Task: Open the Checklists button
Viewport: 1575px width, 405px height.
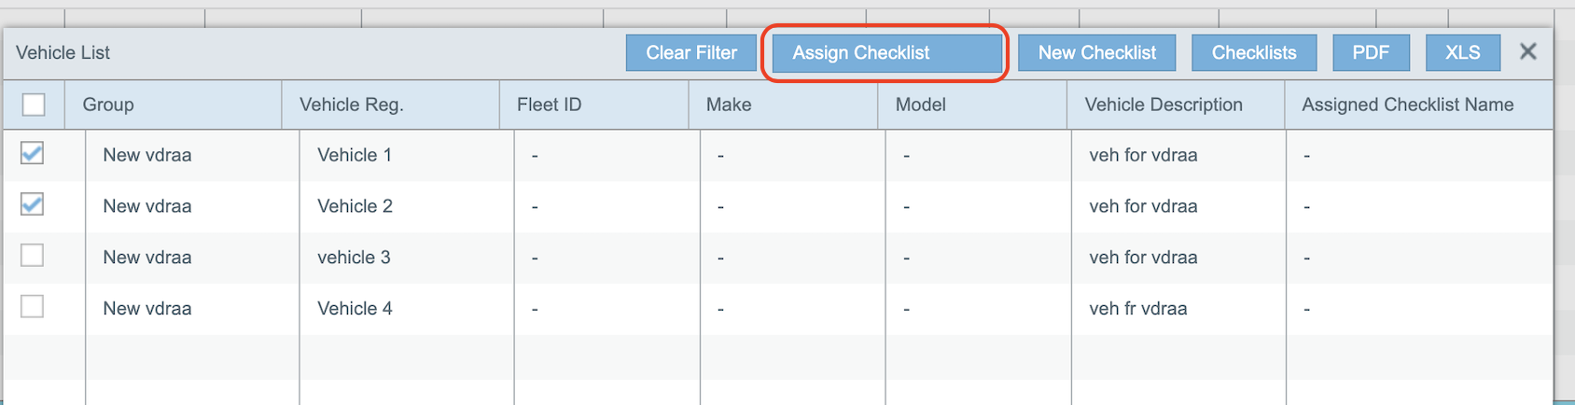Action: point(1253,53)
